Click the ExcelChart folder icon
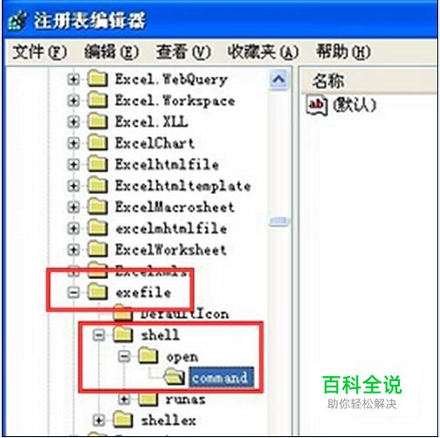 98,143
